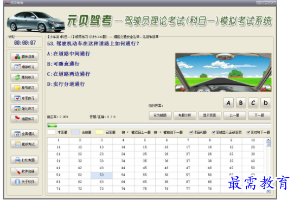294x200 pixels.
Task: Open 章节练习 chapter practice
Action: [24, 88]
